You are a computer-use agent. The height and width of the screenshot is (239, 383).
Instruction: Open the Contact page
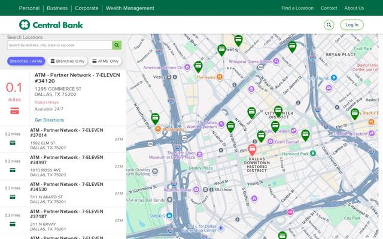[329, 8]
